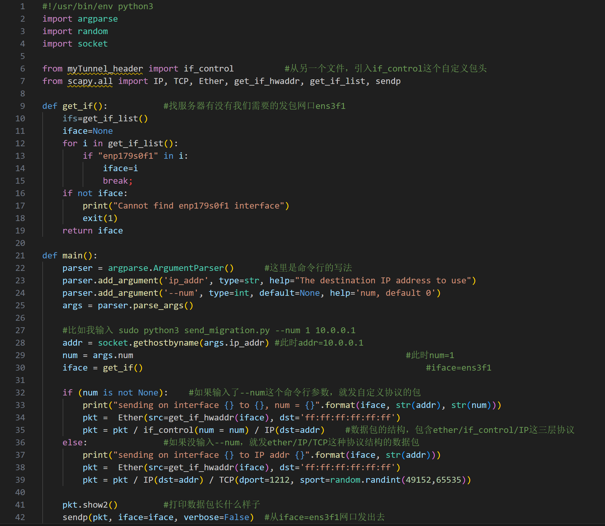Click line number 9 in the gutter

click(22, 106)
